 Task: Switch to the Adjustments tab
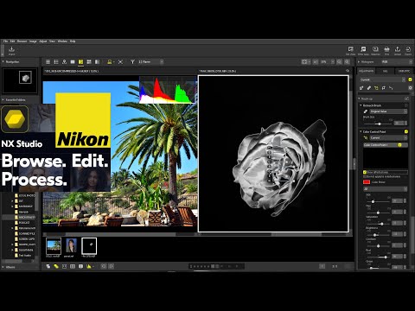(366, 71)
